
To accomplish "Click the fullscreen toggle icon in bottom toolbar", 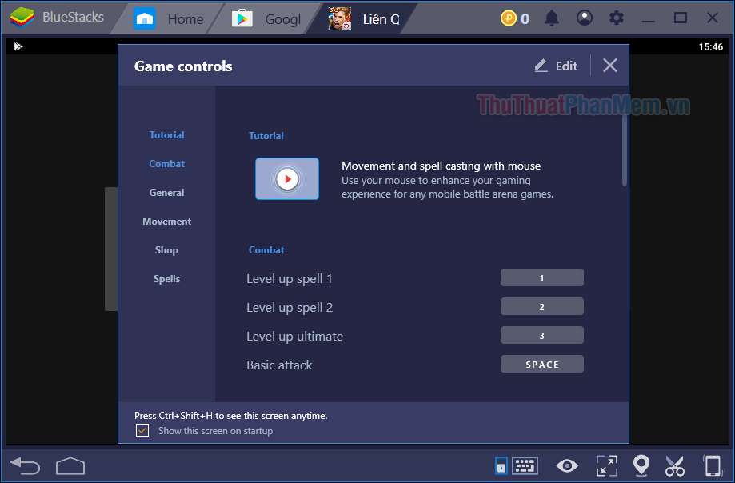I will pos(606,465).
